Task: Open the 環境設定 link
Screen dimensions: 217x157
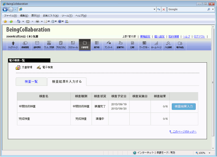Action: [145, 37]
